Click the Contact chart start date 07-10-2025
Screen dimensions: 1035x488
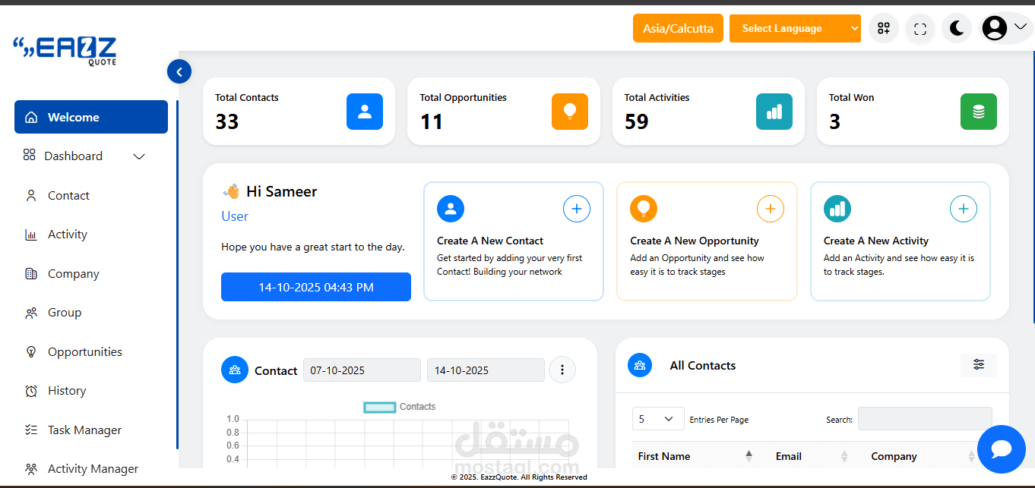362,370
